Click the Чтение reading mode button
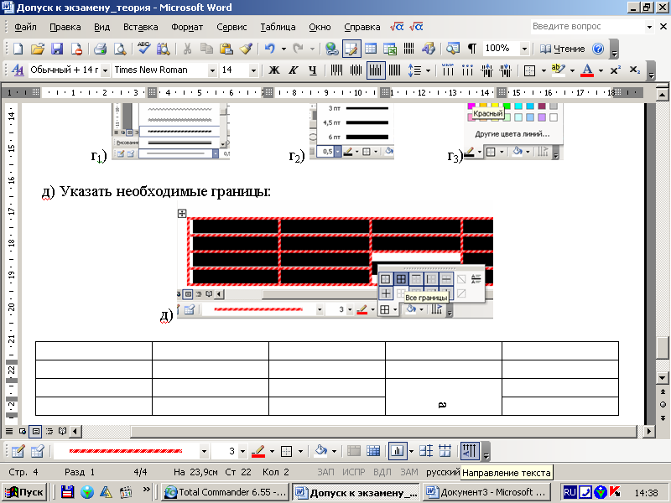671x503 pixels. tap(562, 49)
